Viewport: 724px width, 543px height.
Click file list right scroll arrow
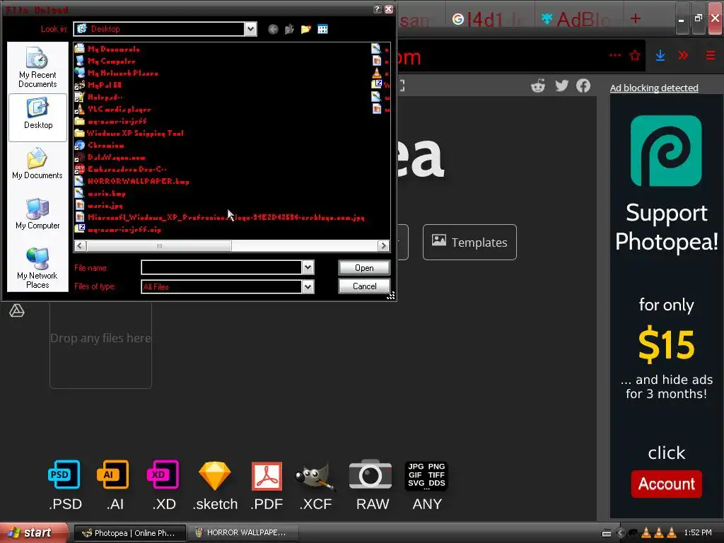click(x=383, y=246)
